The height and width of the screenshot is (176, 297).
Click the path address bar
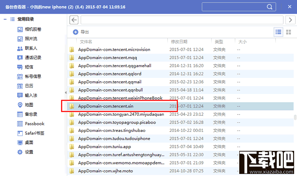tap(182, 20)
